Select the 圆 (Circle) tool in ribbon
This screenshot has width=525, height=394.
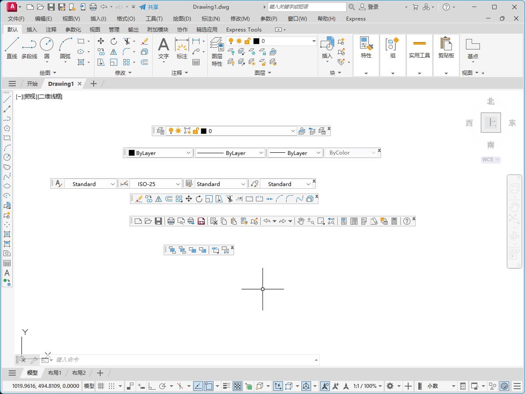click(46, 47)
